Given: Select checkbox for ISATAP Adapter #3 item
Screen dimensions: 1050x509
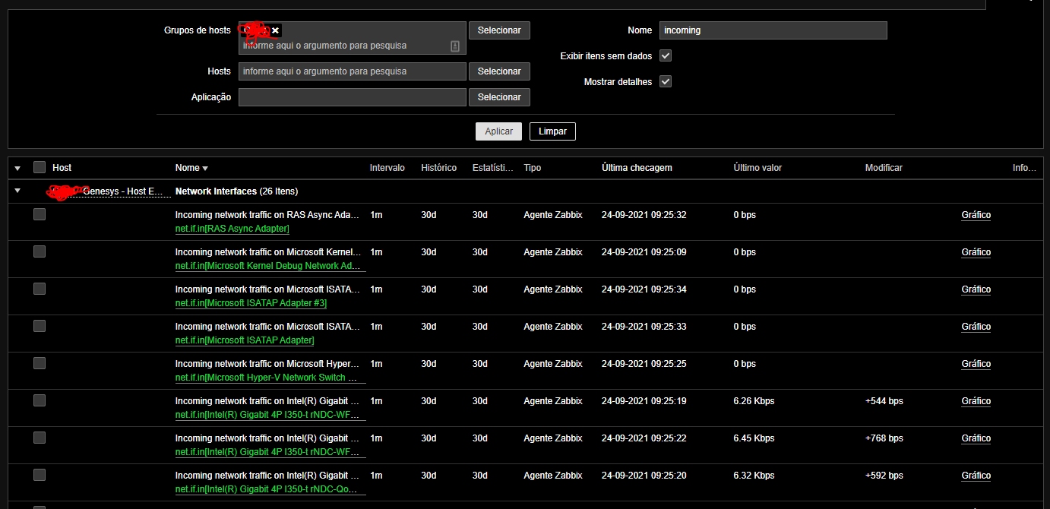Looking at the screenshot, I should tap(40, 289).
